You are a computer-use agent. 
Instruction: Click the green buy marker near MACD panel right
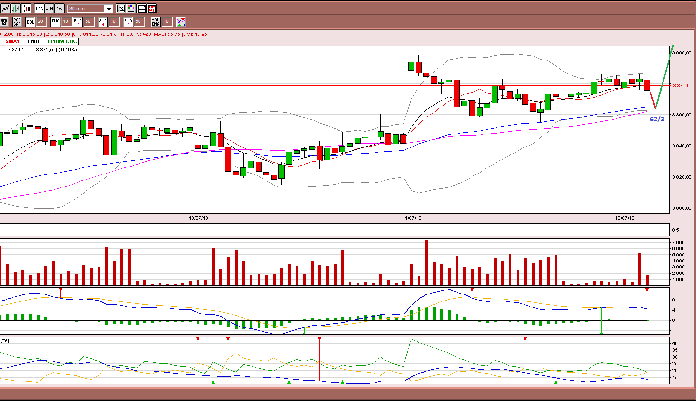(601, 333)
